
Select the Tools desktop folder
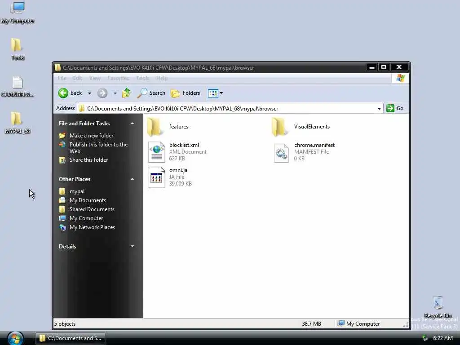pos(17,45)
